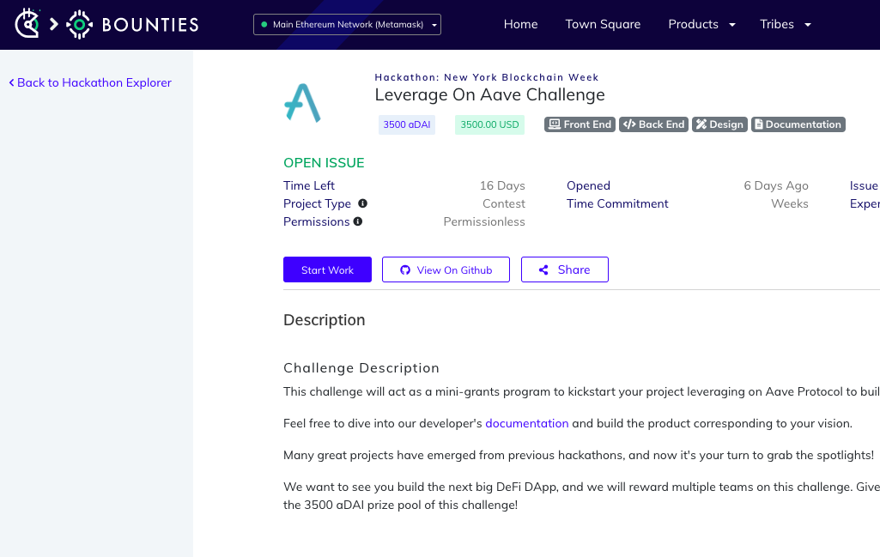Click the Permissions info icon
This screenshot has width=880, height=557.
click(x=357, y=221)
